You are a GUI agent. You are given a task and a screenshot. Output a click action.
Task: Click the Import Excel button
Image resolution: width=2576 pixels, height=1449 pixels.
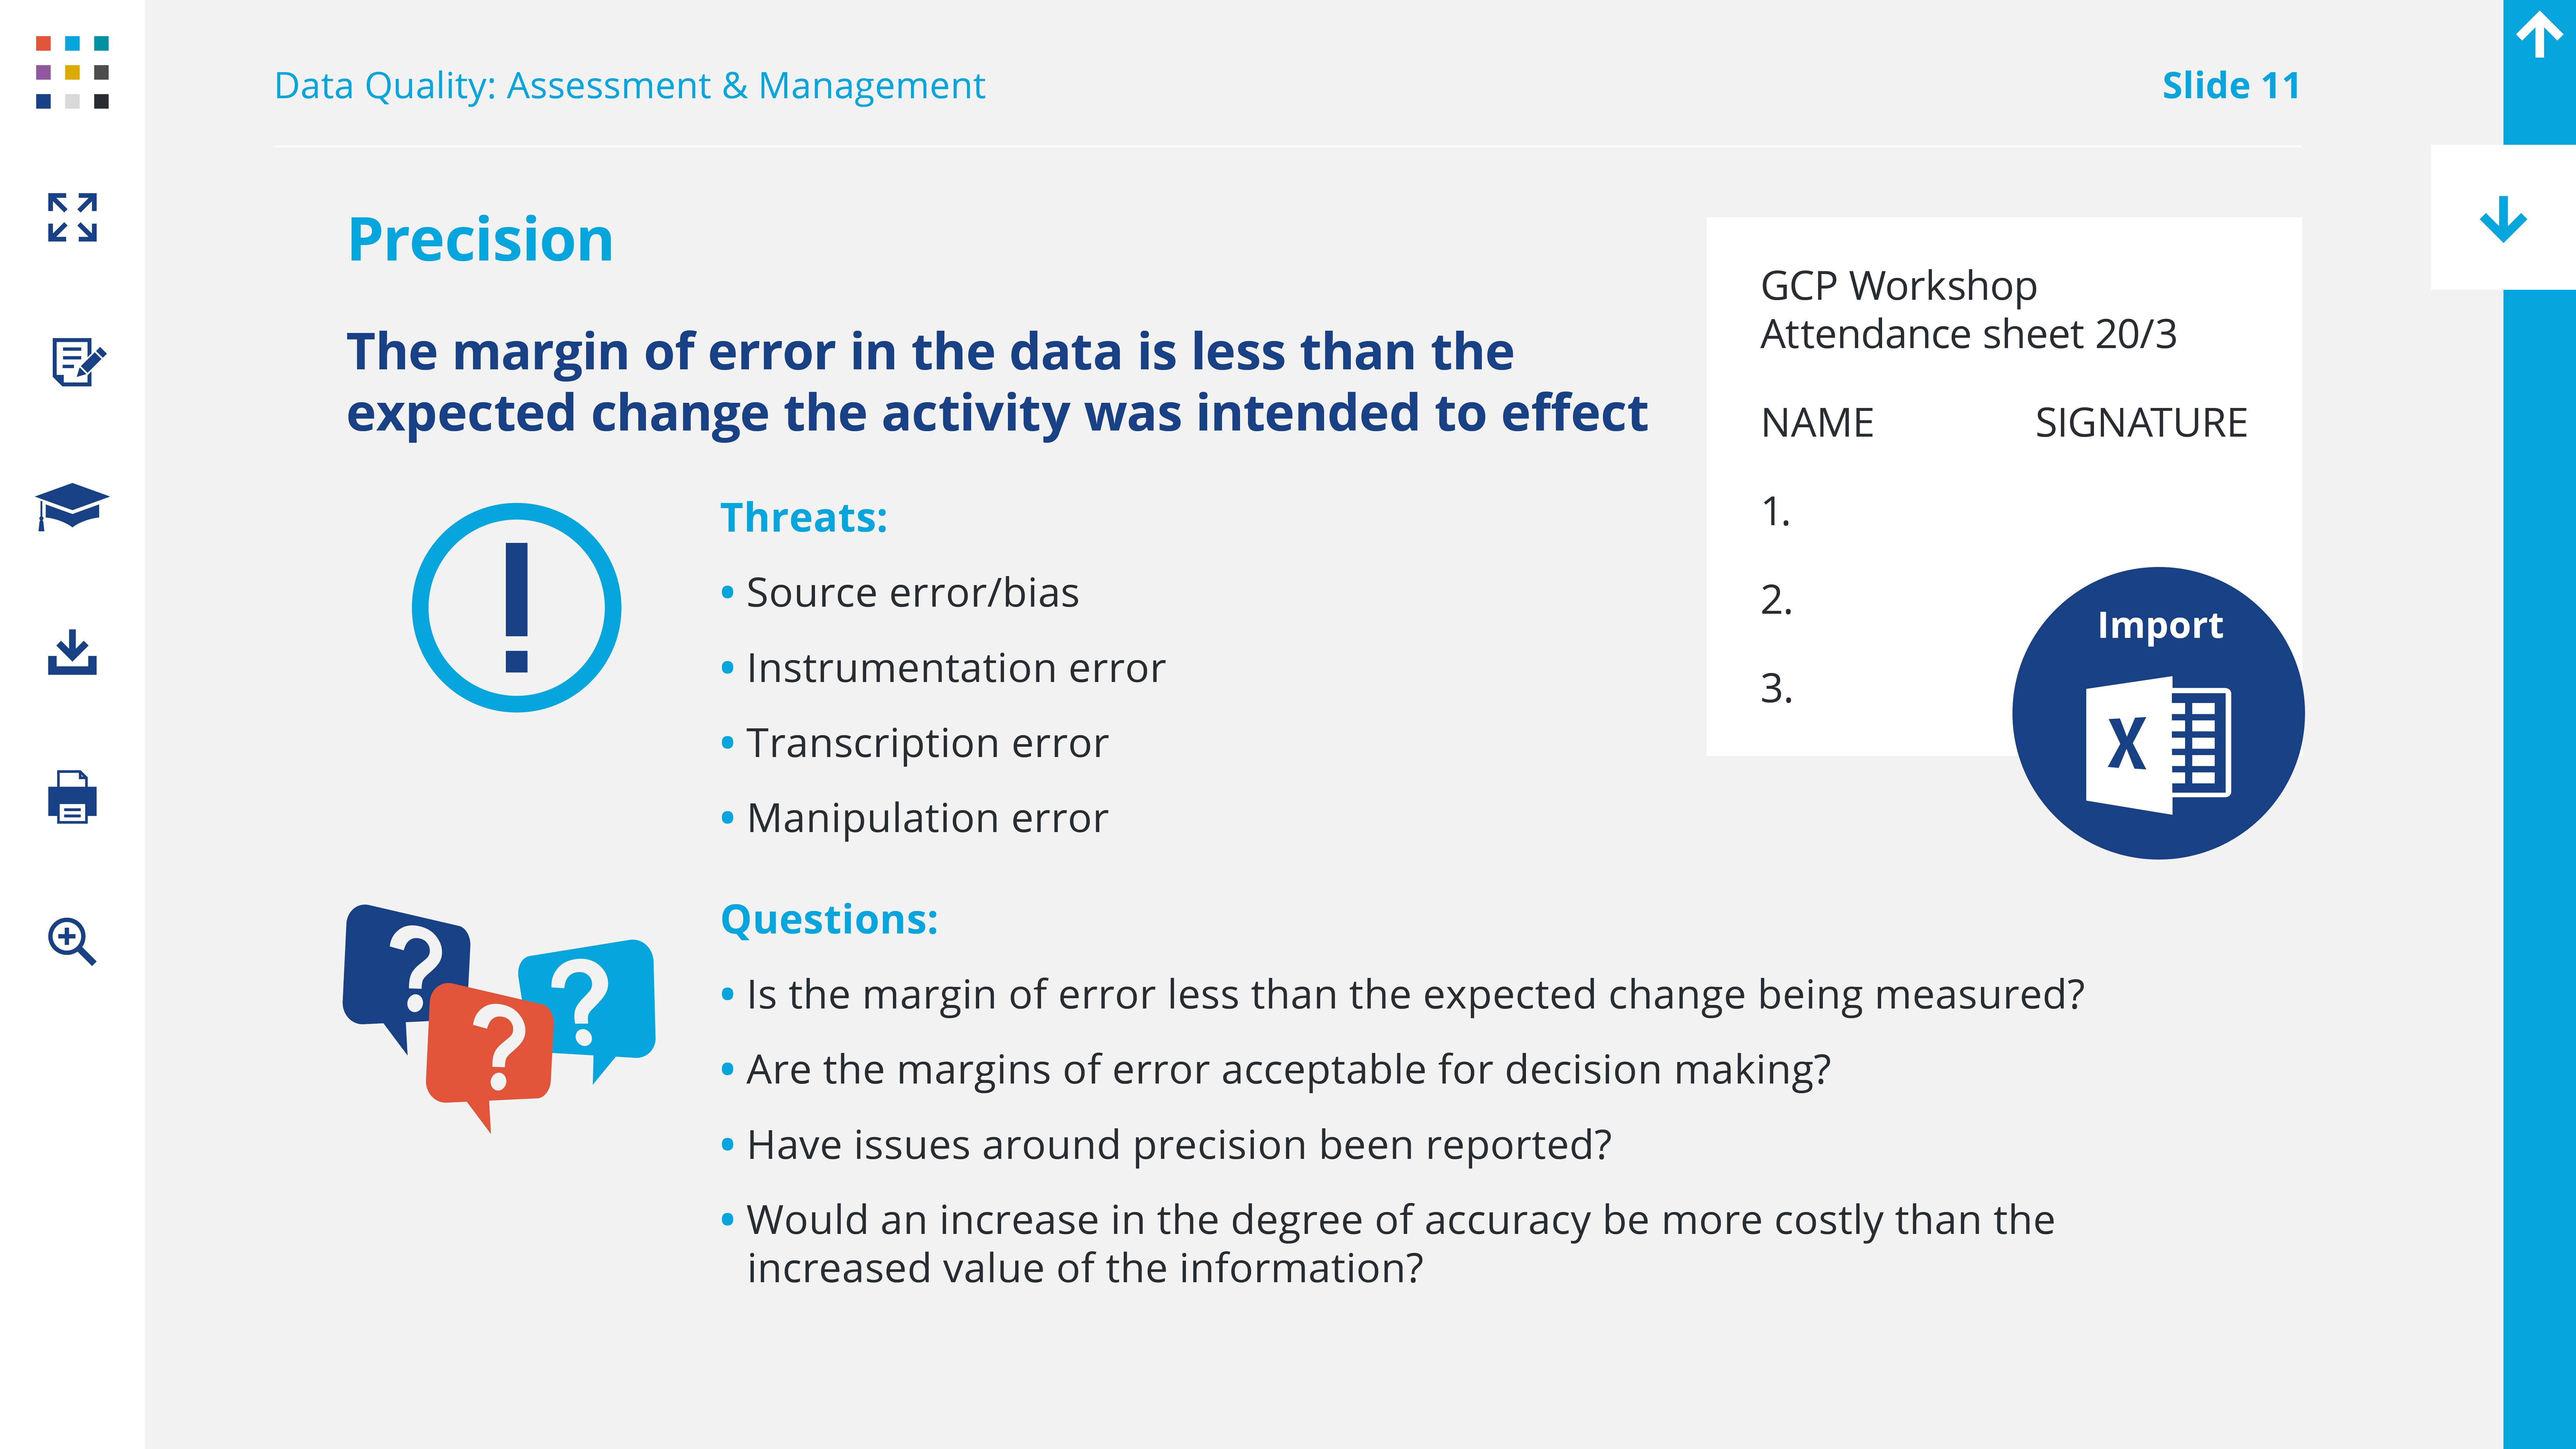2158,713
